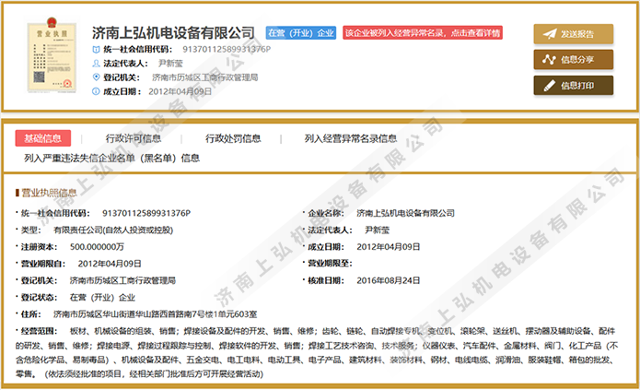The image size is (640, 390).
Task: Click the 登记状态 value 在营（开业）企业
Action: pyautogui.click(x=102, y=297)
